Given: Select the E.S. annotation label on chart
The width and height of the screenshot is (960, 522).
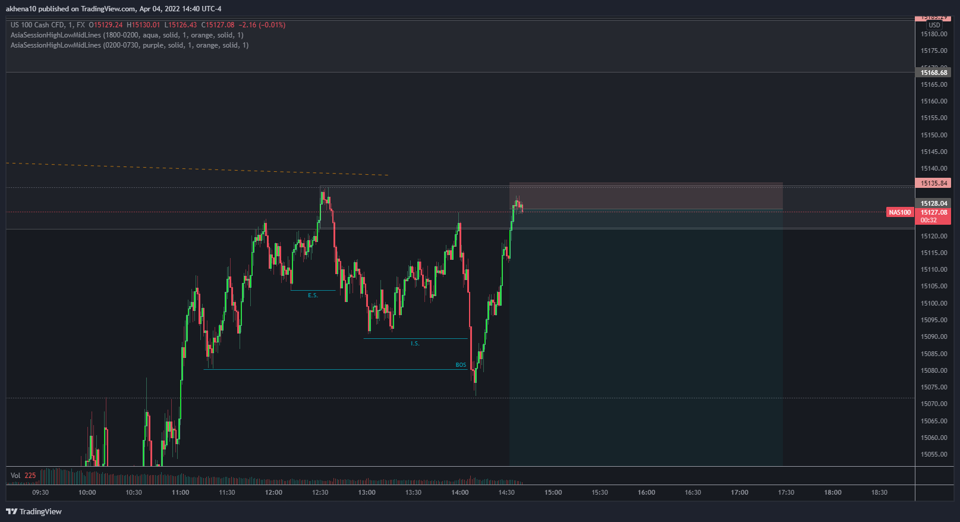Looking at the screenshot, I should pos(313,295).
